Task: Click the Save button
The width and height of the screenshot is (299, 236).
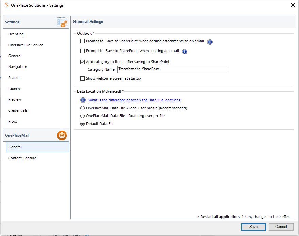Action: pyautogui.click(x=253, y=227)
